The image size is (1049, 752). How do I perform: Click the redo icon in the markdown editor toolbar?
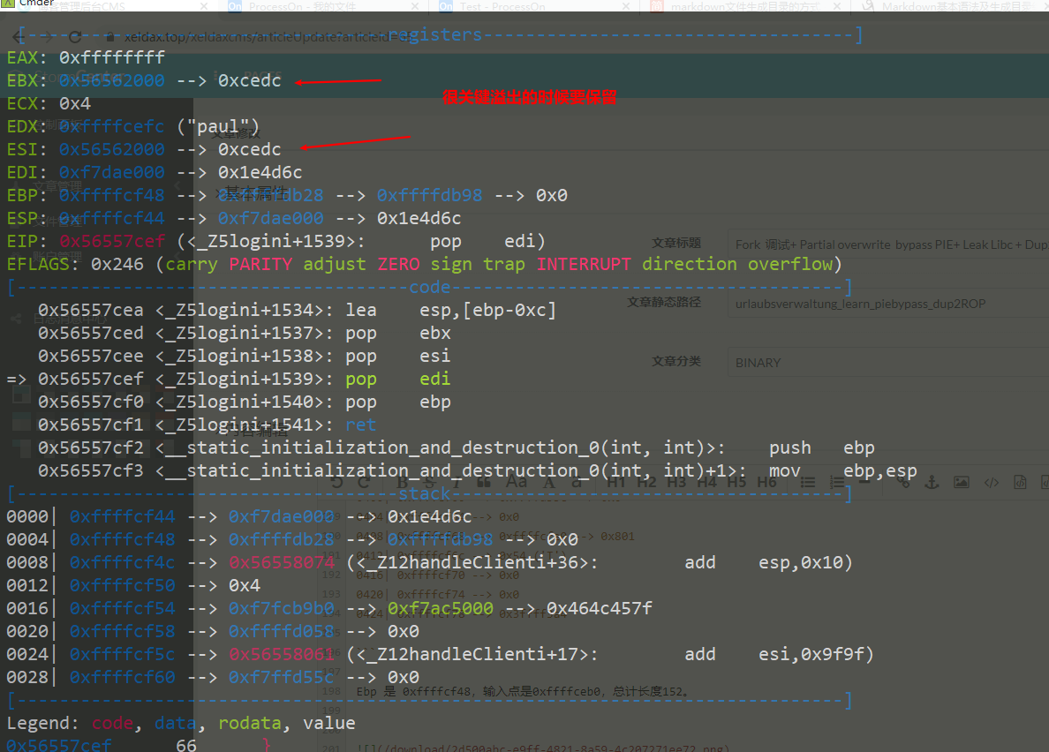(x=364, y=482)
